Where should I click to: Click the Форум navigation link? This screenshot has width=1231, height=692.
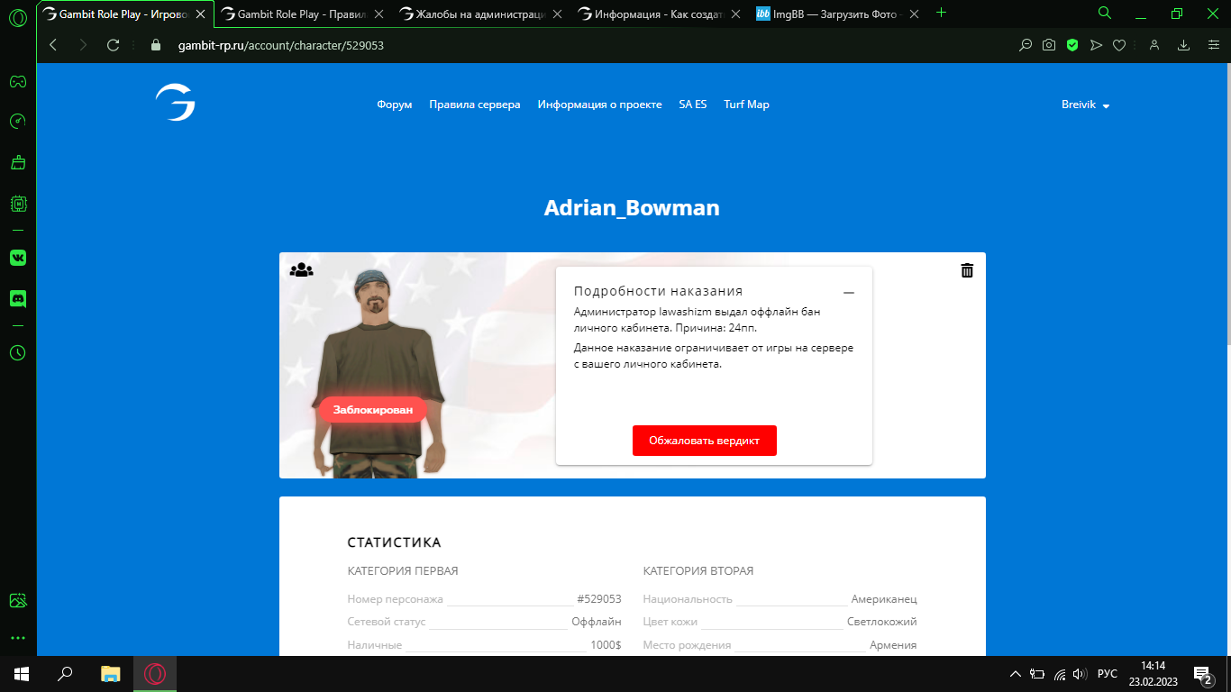[x=394, y=105]
